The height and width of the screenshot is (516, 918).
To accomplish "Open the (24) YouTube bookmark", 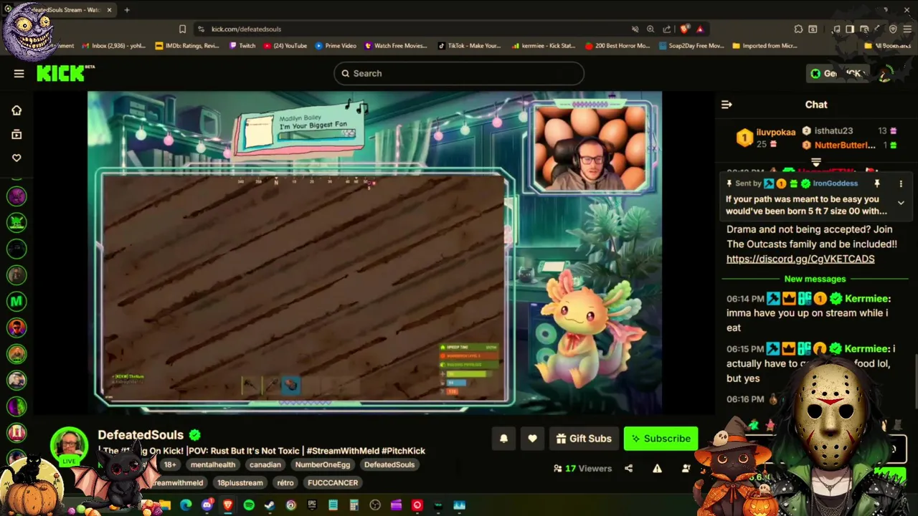I will [285, 46].
